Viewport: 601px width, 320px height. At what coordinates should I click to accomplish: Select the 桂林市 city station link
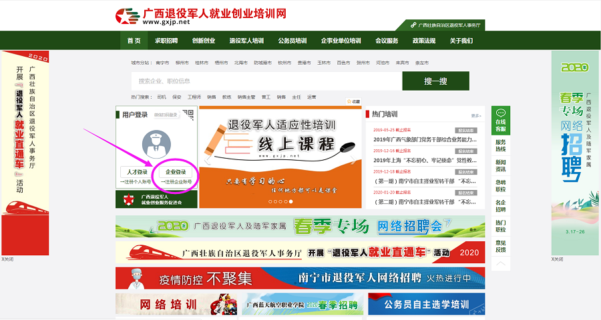tap(202, 63)
